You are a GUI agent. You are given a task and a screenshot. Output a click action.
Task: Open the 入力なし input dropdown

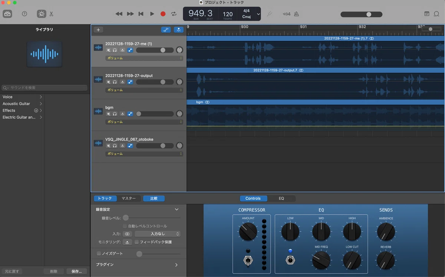(x=157, y=234)
